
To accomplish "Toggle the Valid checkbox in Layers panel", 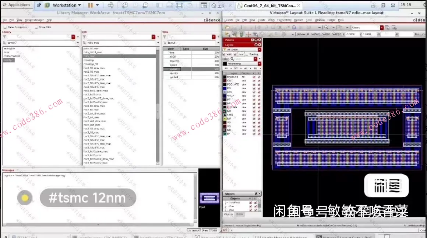I will [x=225, y=54].
